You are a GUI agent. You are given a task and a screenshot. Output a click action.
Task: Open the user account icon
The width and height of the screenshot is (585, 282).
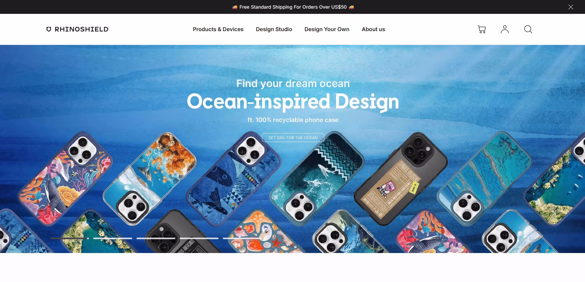505,29
